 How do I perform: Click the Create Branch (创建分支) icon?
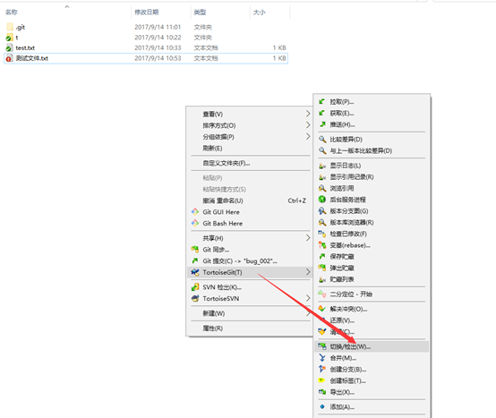click(322, 369)
